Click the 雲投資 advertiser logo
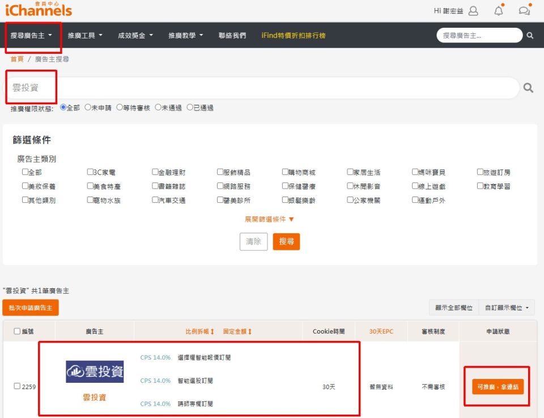The height and width of the screenshot is (418, 544). (95, 372)
